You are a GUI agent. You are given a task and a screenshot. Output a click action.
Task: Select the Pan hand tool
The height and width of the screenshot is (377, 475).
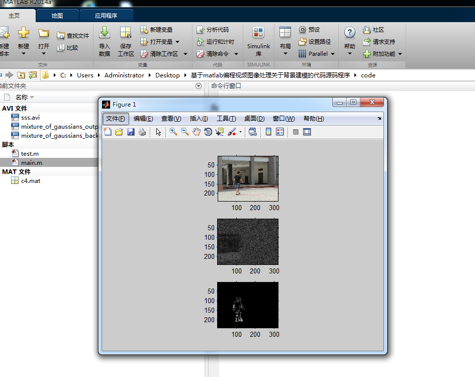(x=197, y=132)
